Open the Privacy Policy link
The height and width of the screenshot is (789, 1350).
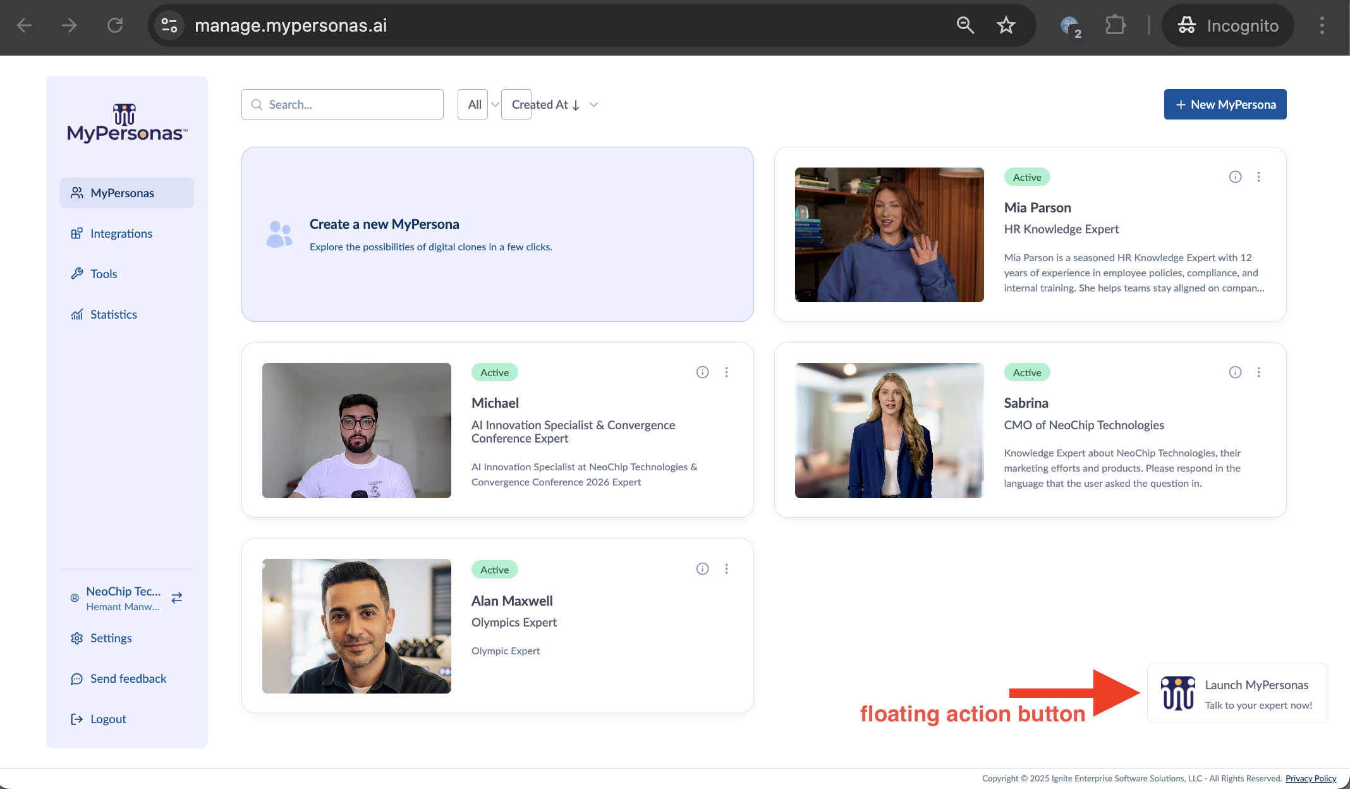[1311, 778]
